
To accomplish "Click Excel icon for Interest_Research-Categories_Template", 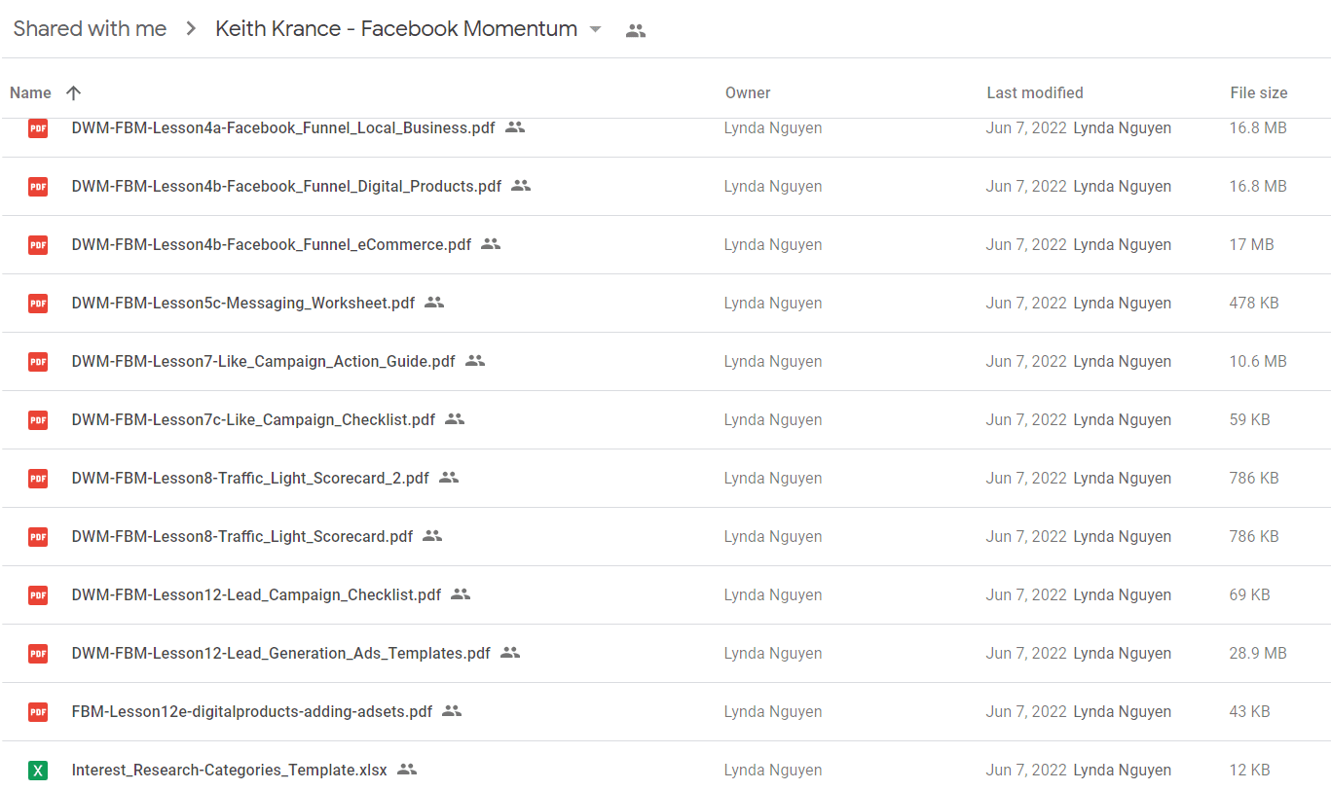I will click(38, 770).
